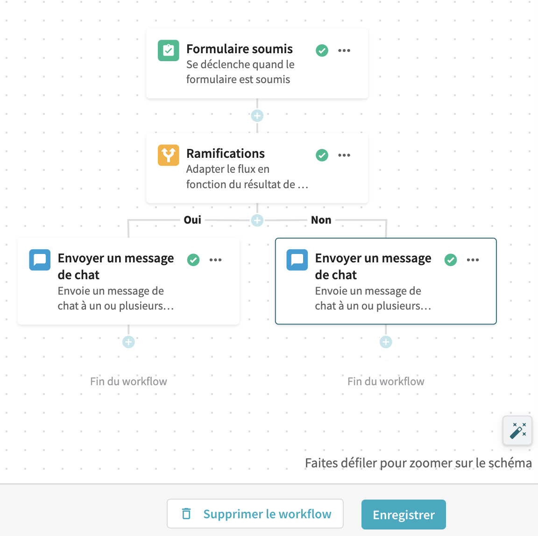This screenshot has width=538, height=536.
Task: Open the Formulaire soumis three-dot menu
Action: 344,50
